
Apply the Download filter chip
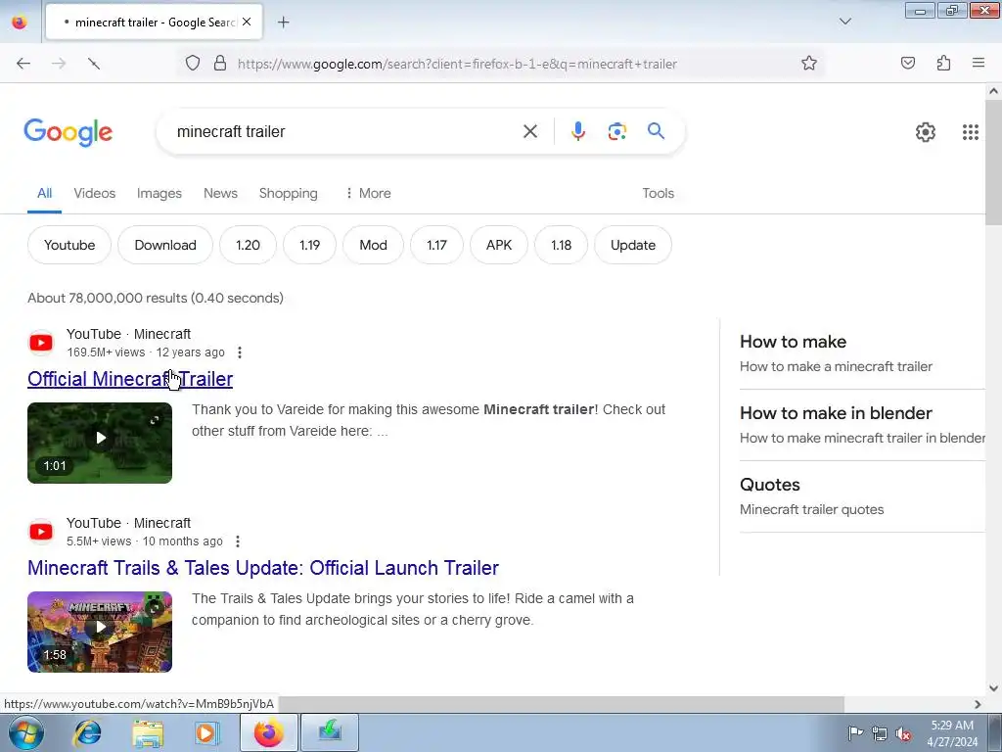(x=165, y=245)
